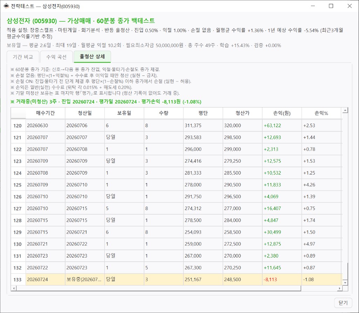Viewport: 359px width, 313px height.
Task: Select row number 133
Action: click(x=18, y=280)
